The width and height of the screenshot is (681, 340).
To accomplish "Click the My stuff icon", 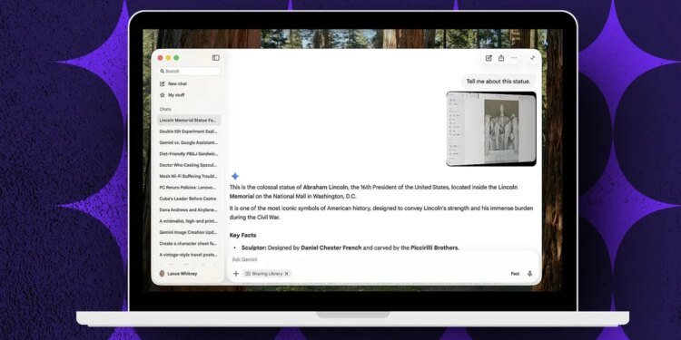I will point(162,95).
